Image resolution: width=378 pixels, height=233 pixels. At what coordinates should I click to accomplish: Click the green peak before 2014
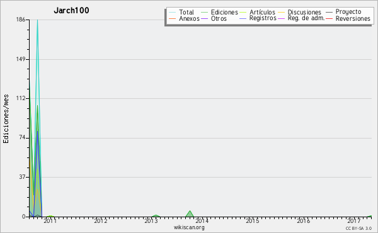tap(190, 213)
